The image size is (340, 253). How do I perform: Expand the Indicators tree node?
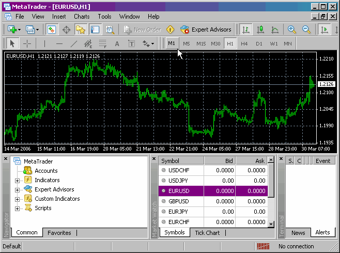coord(18,181)
